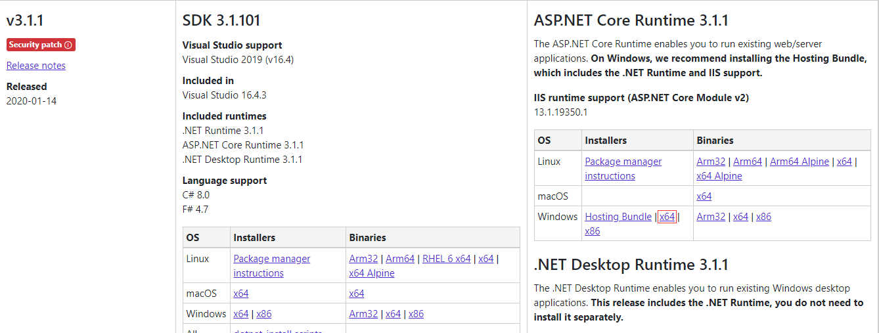
Task: Download SDK Windows x86 binary
Action: point(417,314)
